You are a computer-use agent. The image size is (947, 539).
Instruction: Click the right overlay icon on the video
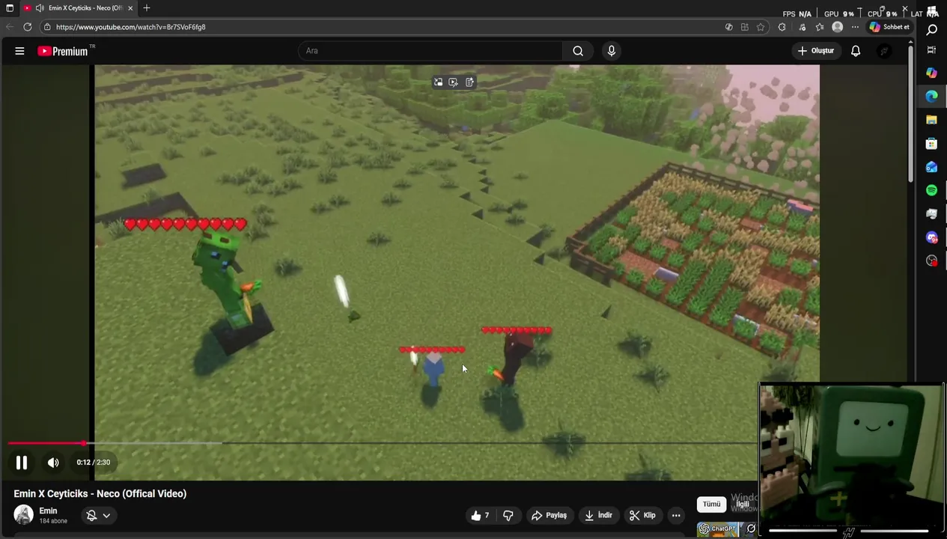pos(469,82)
